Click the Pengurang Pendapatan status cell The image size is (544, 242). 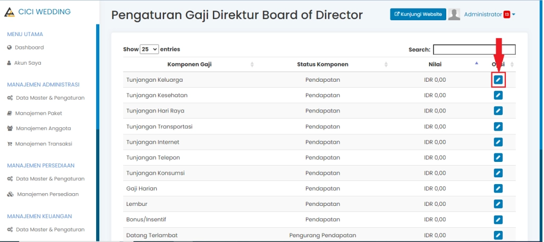[322, 235]
